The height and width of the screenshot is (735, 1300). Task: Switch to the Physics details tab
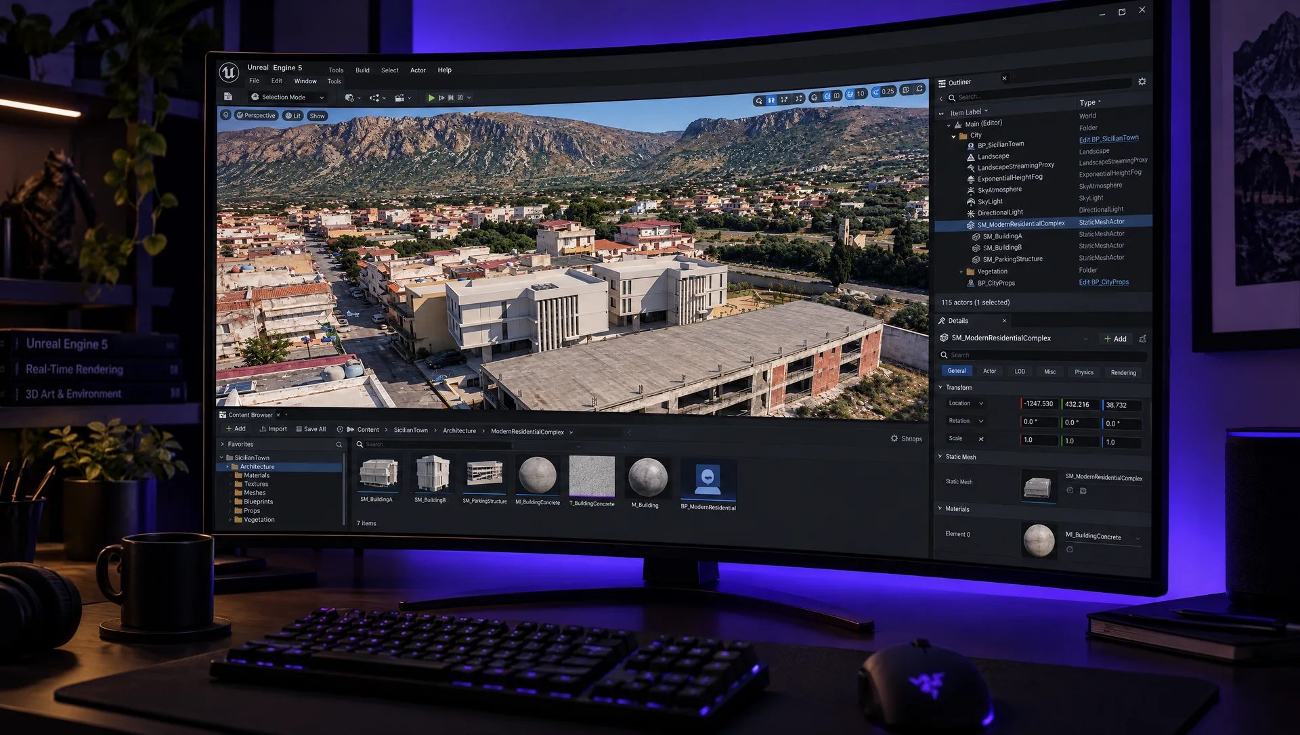tap(1084, 372)
